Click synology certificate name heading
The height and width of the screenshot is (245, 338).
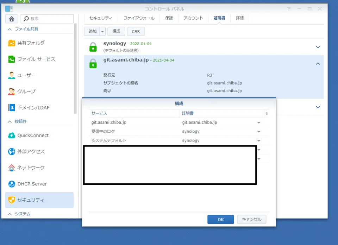[x=115, y=43]
